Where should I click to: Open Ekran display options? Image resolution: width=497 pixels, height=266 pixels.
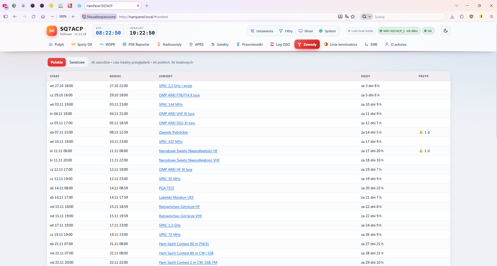(306, 31)
